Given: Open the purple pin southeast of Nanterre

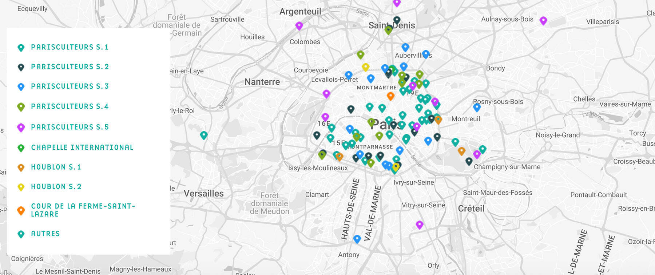Looking at the screenshot, I should tap(326, 94).
